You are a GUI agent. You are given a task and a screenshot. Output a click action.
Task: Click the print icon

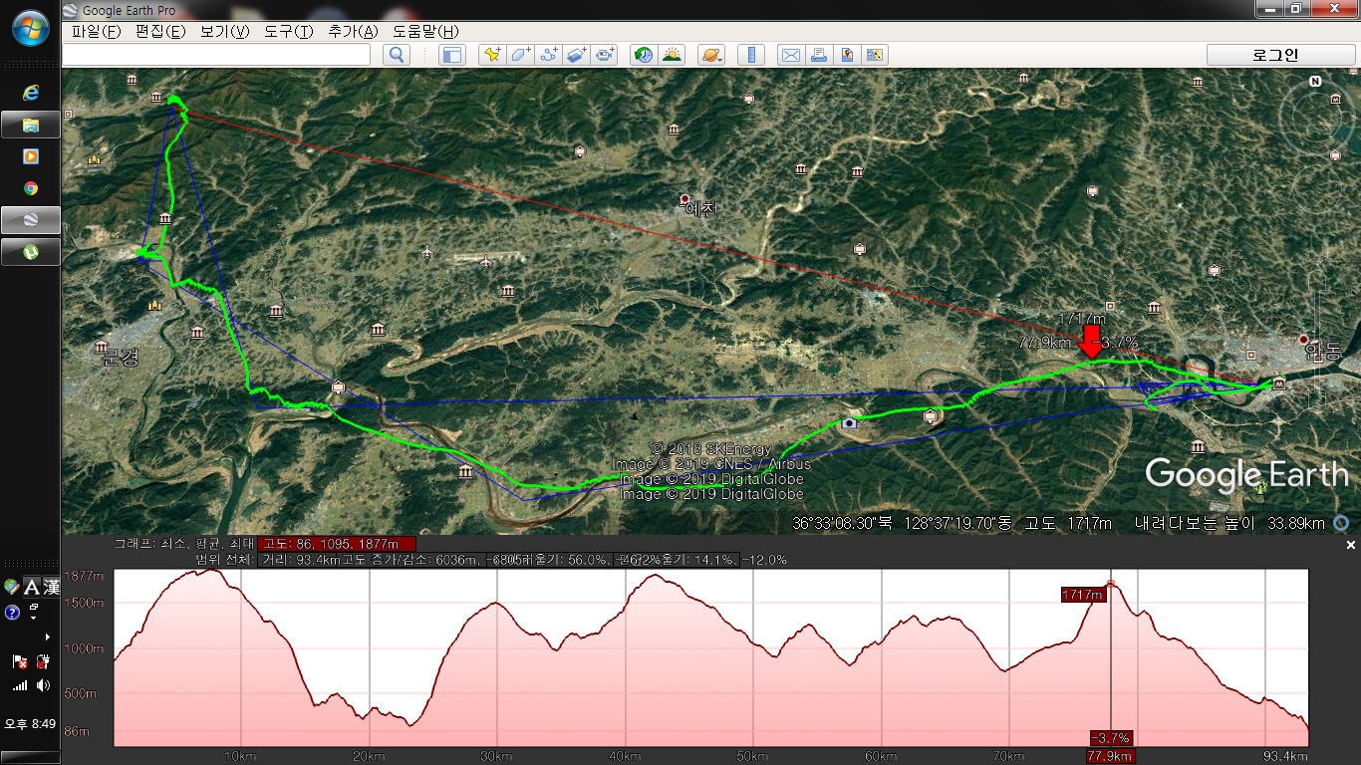[818, 55]
